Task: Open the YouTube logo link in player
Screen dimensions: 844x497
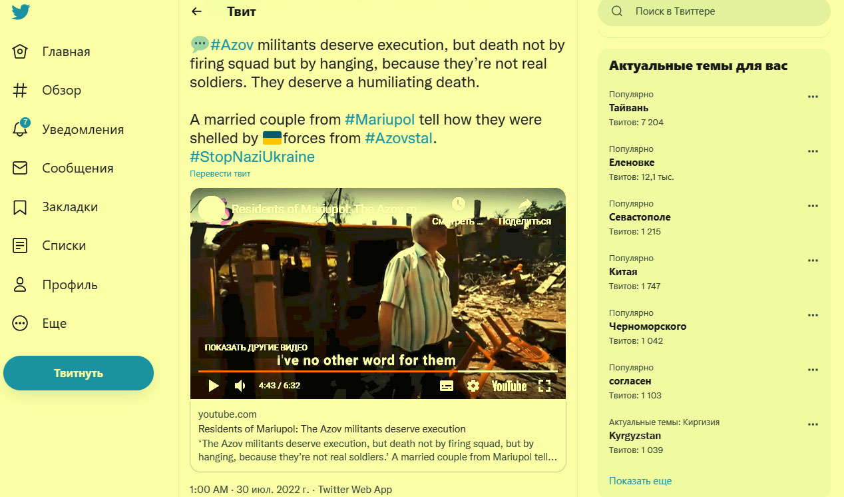Action: (x=509, y=386)
